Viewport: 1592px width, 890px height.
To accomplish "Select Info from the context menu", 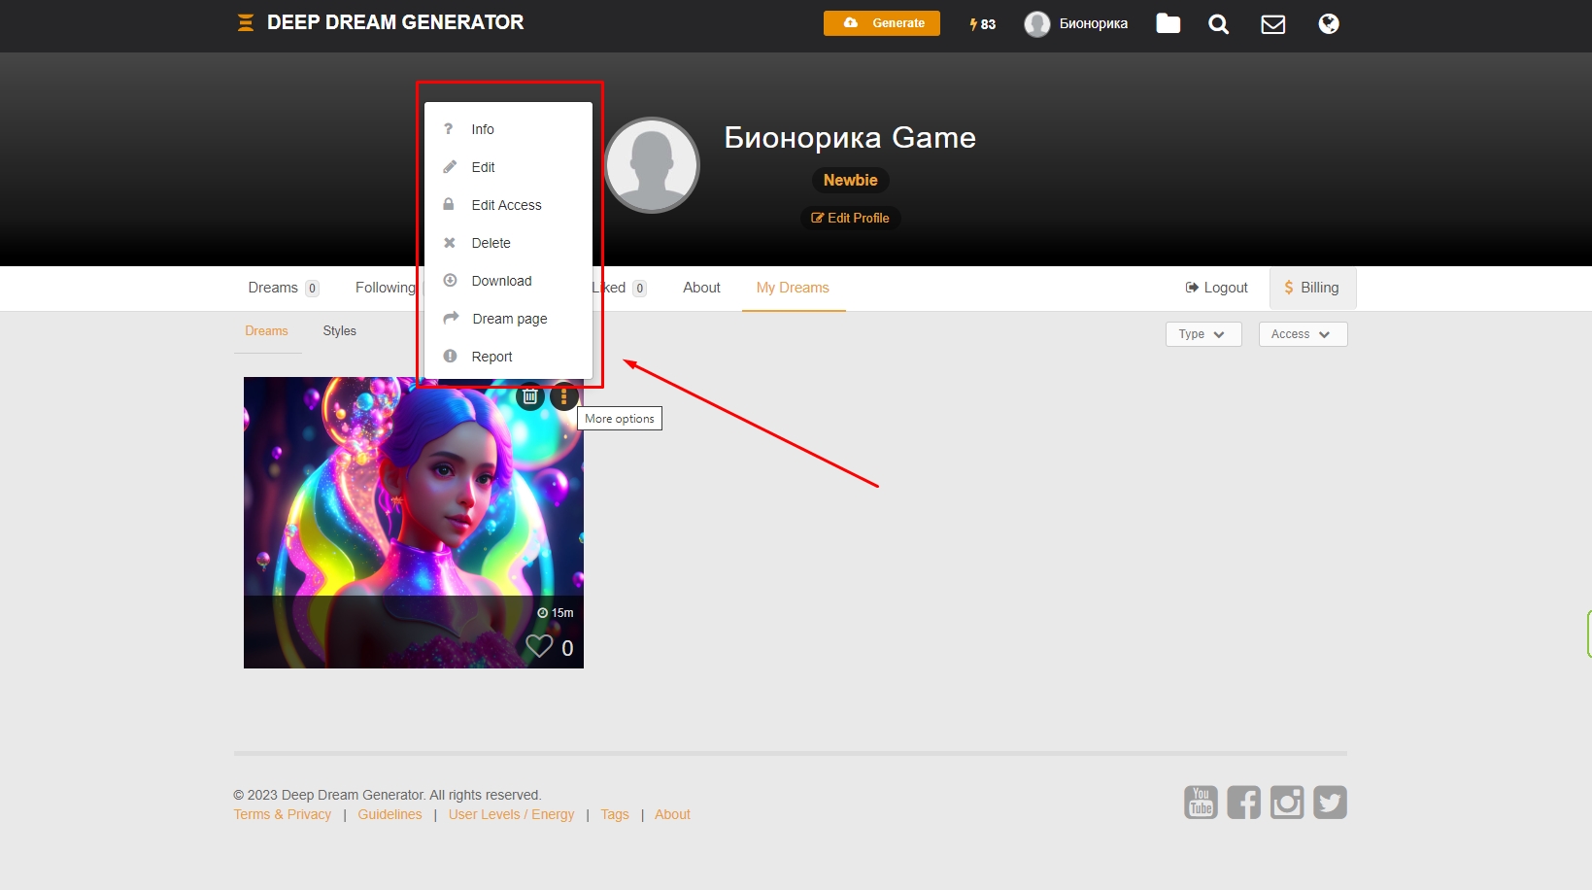I will pyautogui.click(x=508, y=129).
